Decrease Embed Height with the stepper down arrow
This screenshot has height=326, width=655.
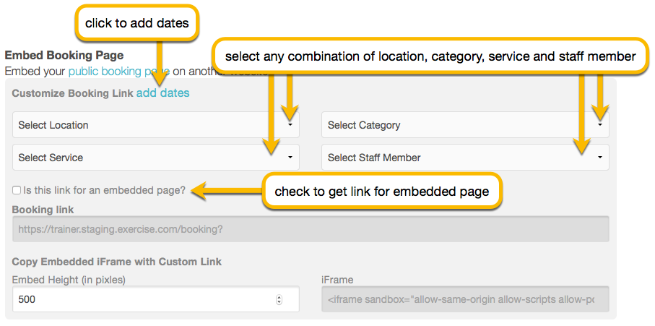click(279, 301)
